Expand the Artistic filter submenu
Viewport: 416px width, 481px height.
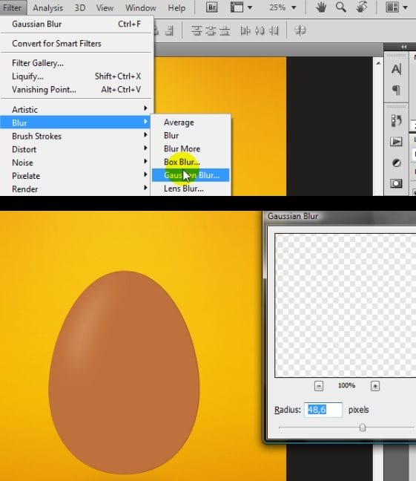click(76, 110)
